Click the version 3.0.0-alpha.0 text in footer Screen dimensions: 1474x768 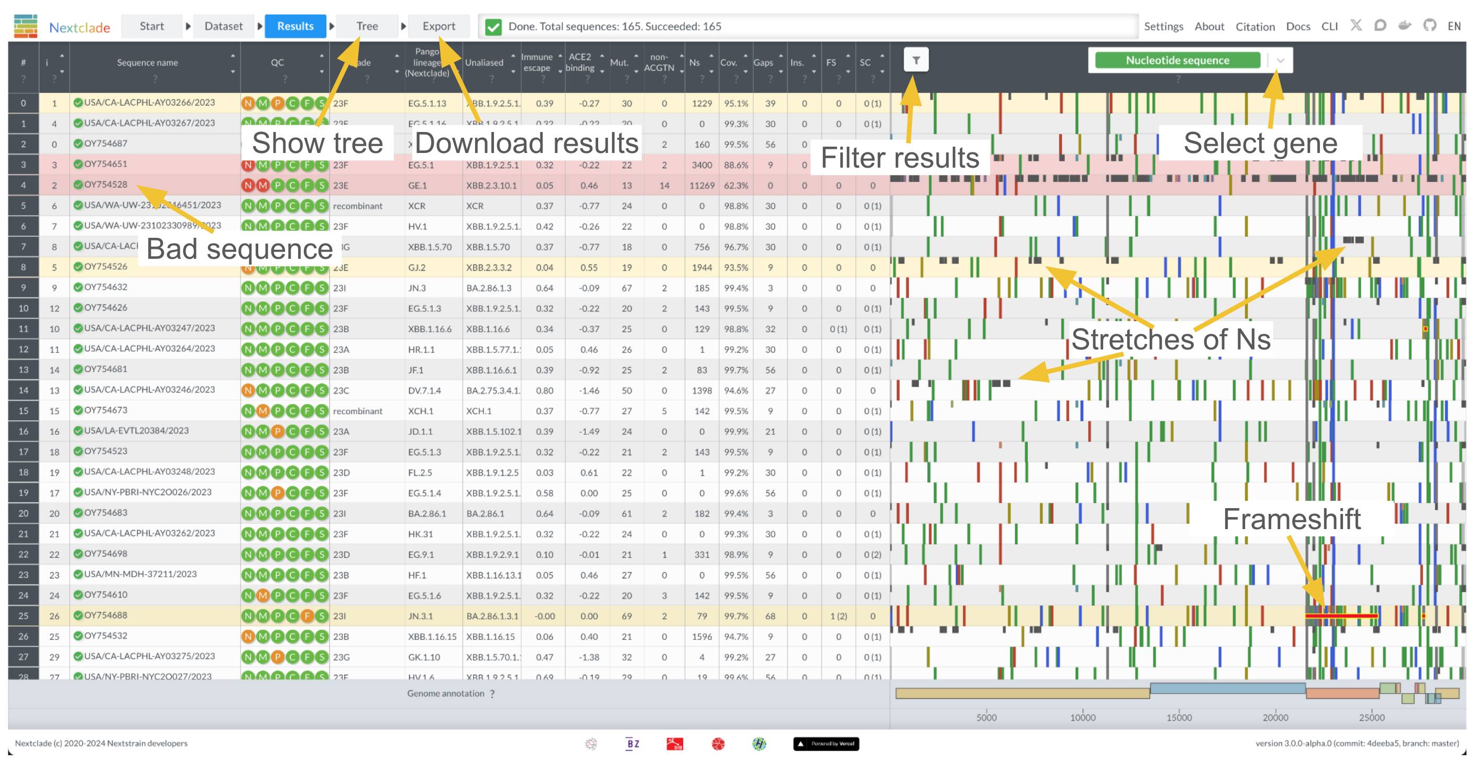tap(1357, 743)
